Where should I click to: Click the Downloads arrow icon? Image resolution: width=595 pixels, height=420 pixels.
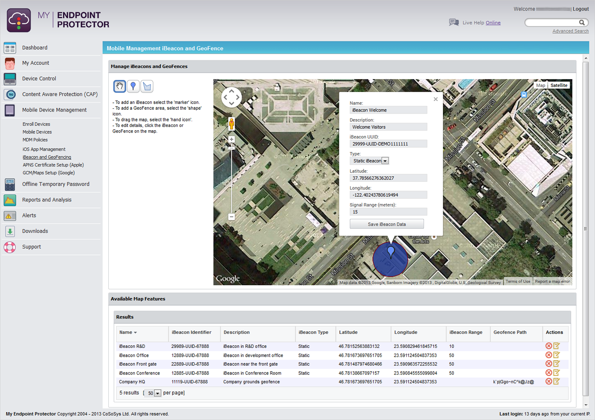click(10, 231)
